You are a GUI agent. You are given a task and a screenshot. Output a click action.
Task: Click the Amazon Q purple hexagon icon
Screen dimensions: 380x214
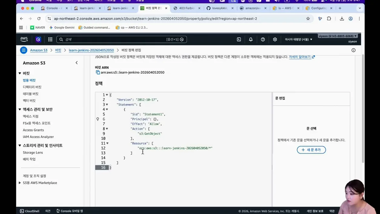click(38, 39)
